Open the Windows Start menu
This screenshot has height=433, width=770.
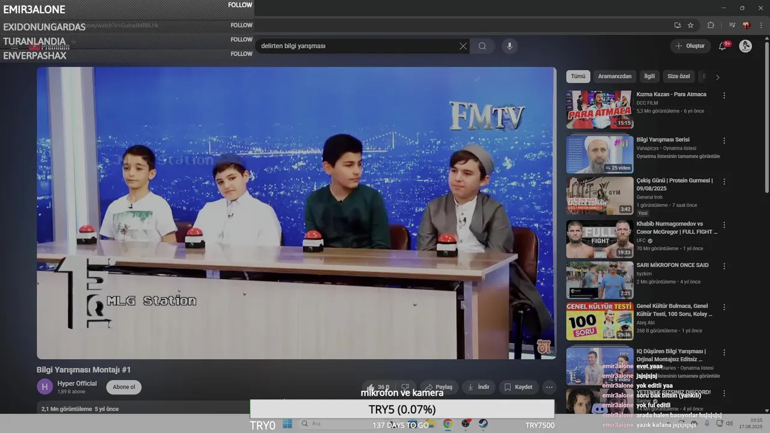[x=288, y=424]
